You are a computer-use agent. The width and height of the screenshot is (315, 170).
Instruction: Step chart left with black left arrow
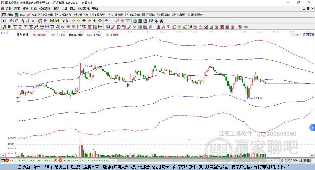pyautogui.click(x=63, y=21)
